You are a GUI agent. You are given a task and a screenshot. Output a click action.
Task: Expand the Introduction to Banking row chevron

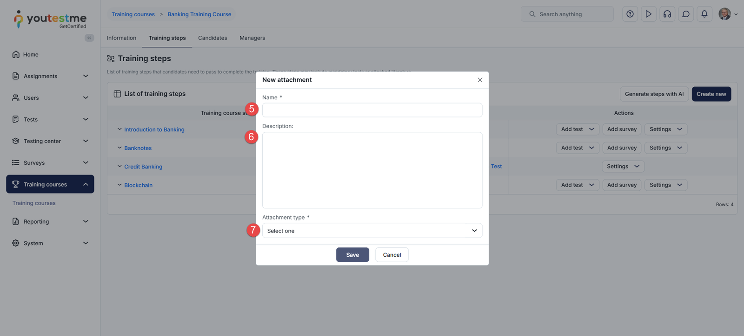tap(120, 129)
